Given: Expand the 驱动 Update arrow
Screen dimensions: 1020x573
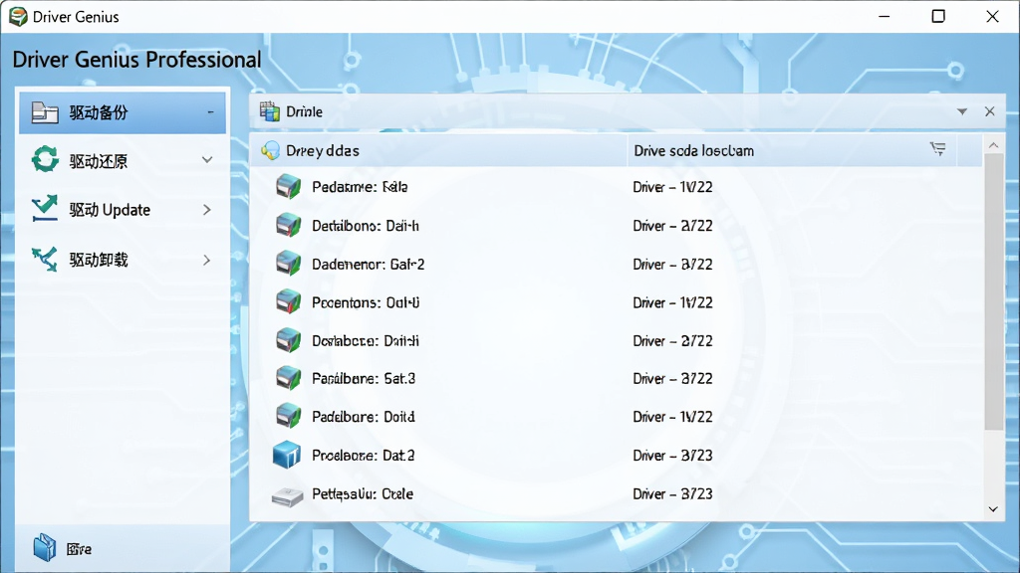Looking at the screenshot, I should pos(207,209).
